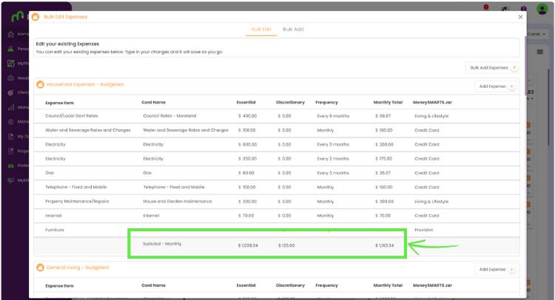Viewport: 555px width, 300px height.
Task: Click the MoneySMARTS Jar column header in Household
Action: (x=432, y=103)
